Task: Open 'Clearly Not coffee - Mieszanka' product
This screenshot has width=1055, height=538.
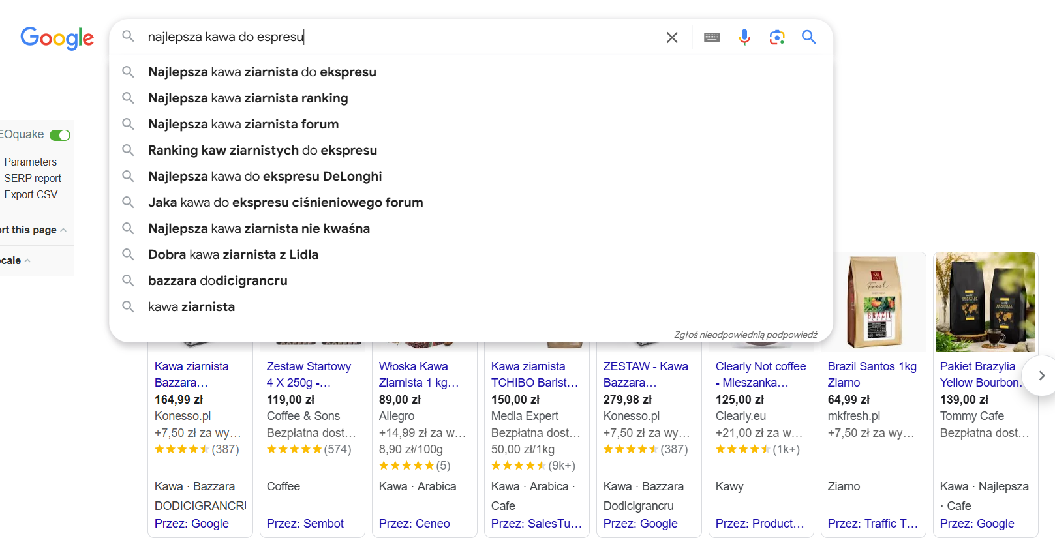Action: click(761, 374)
